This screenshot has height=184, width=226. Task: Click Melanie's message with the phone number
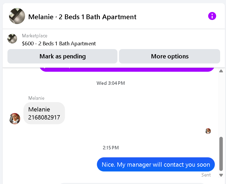[44, 113]
